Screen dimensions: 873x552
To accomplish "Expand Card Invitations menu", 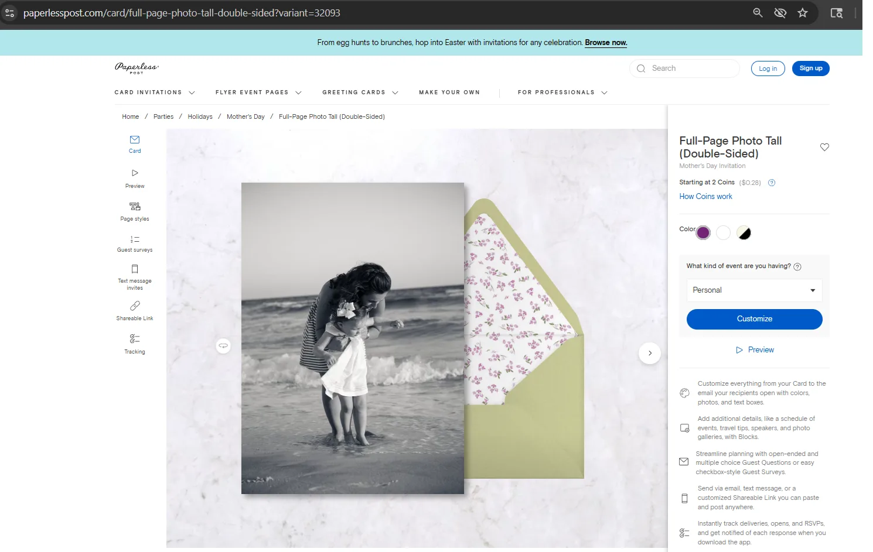I will (155, 92).
